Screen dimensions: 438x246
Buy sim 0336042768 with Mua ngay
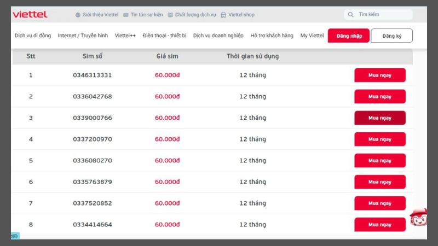(380, 97)
